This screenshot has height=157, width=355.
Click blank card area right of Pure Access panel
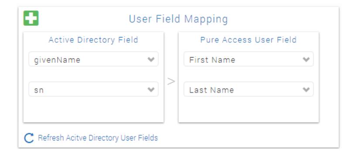coord(329,77)
